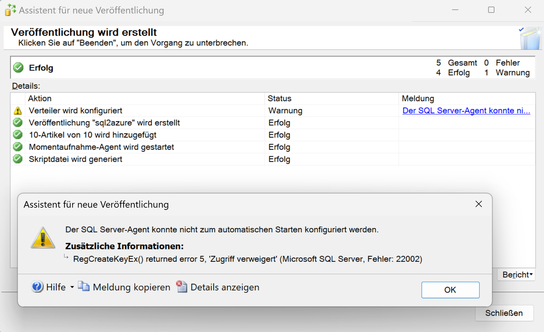Click the wizard app icon in title bar
The image size is (544, 332).
point(10,10)
